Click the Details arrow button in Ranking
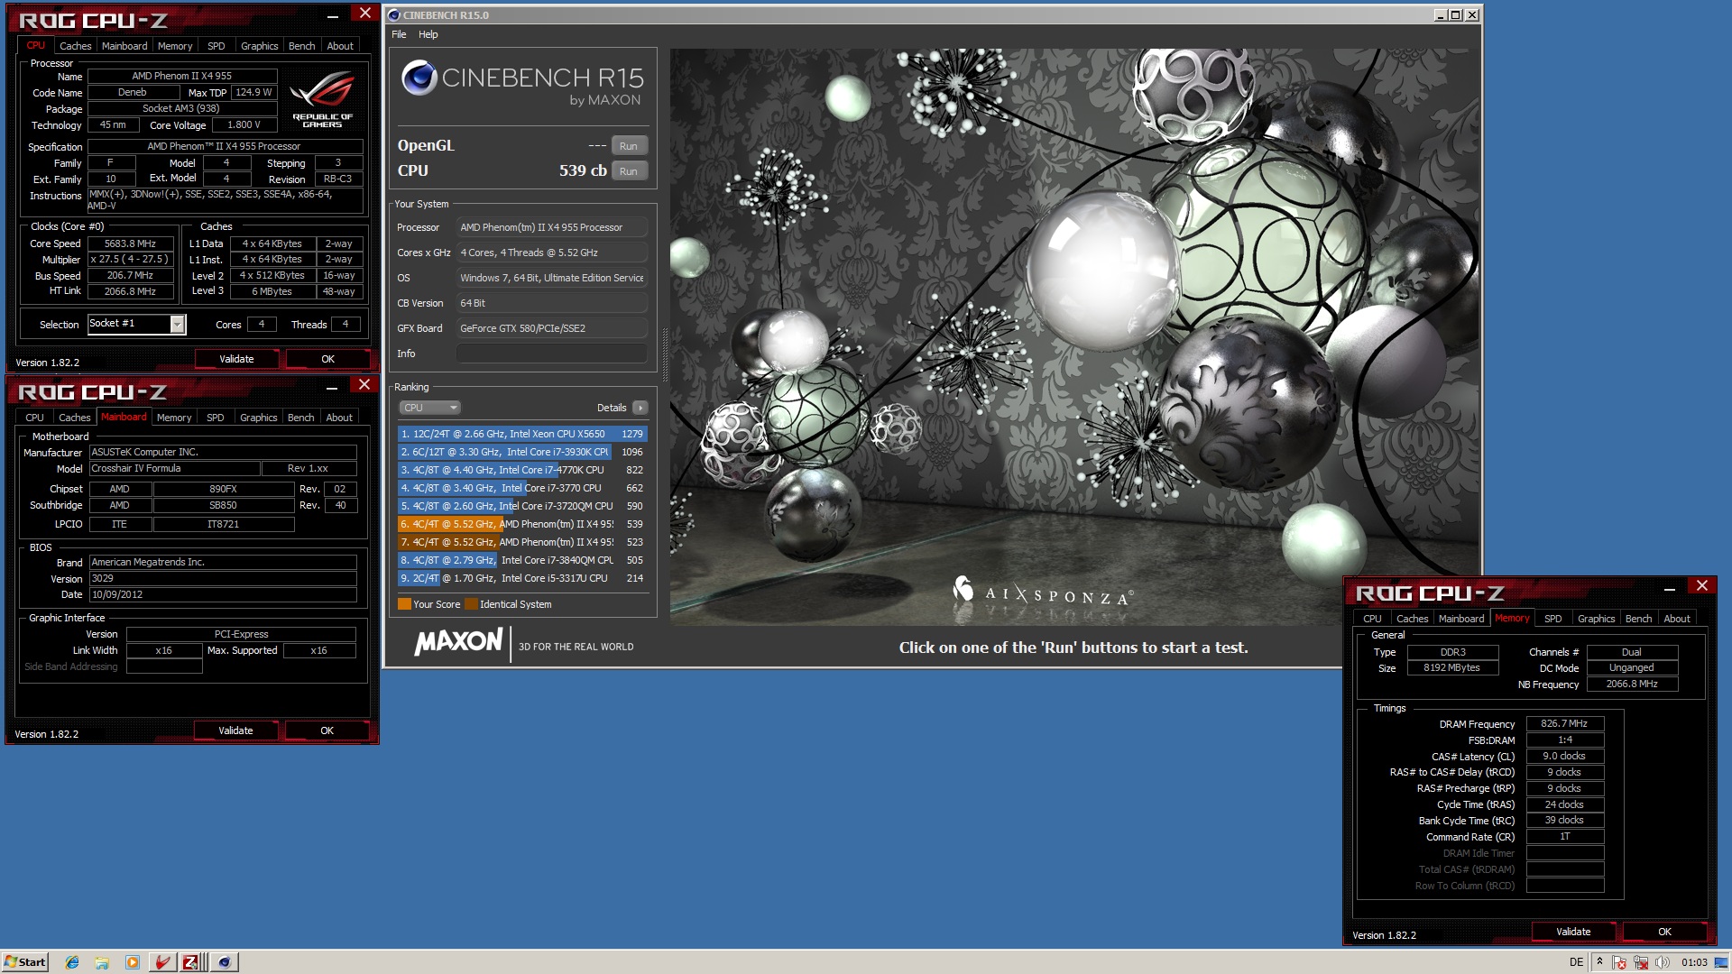The width and height of the screenshot is (1732, 974). (640, 408)
